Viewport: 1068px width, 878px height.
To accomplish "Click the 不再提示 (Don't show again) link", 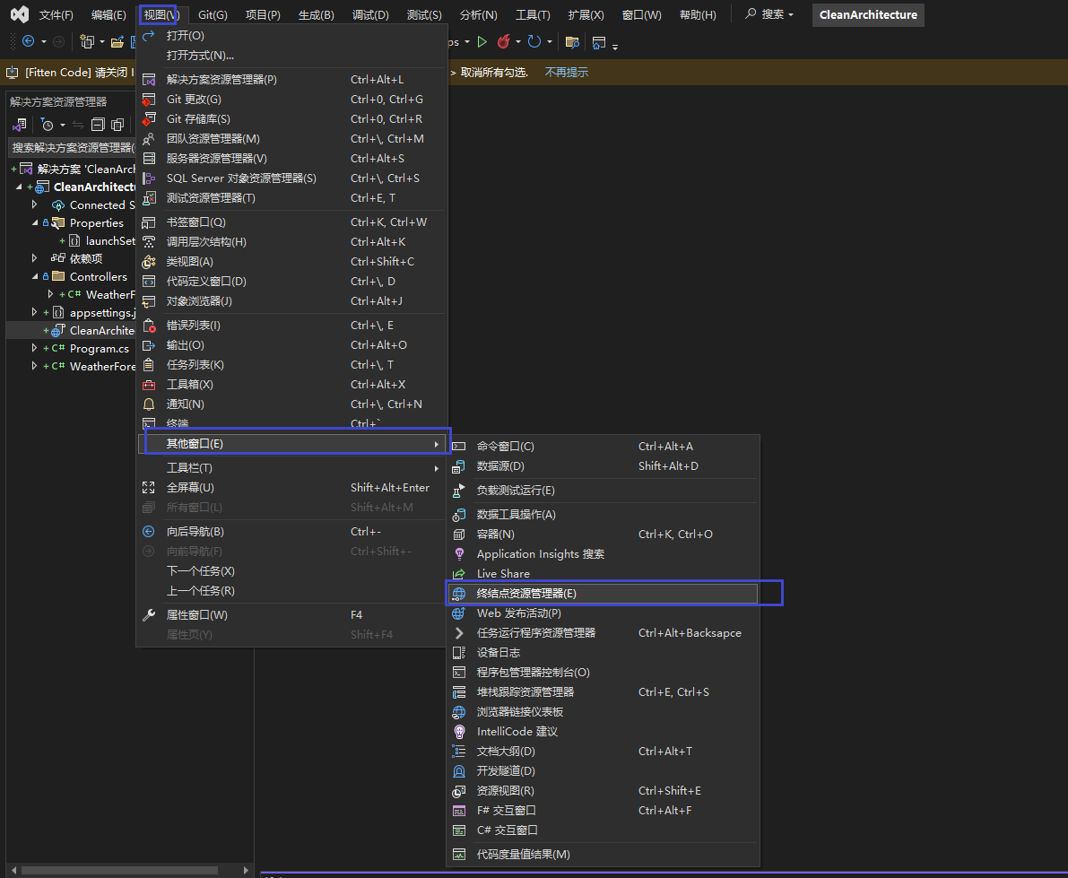I will [x=566, y=73].
